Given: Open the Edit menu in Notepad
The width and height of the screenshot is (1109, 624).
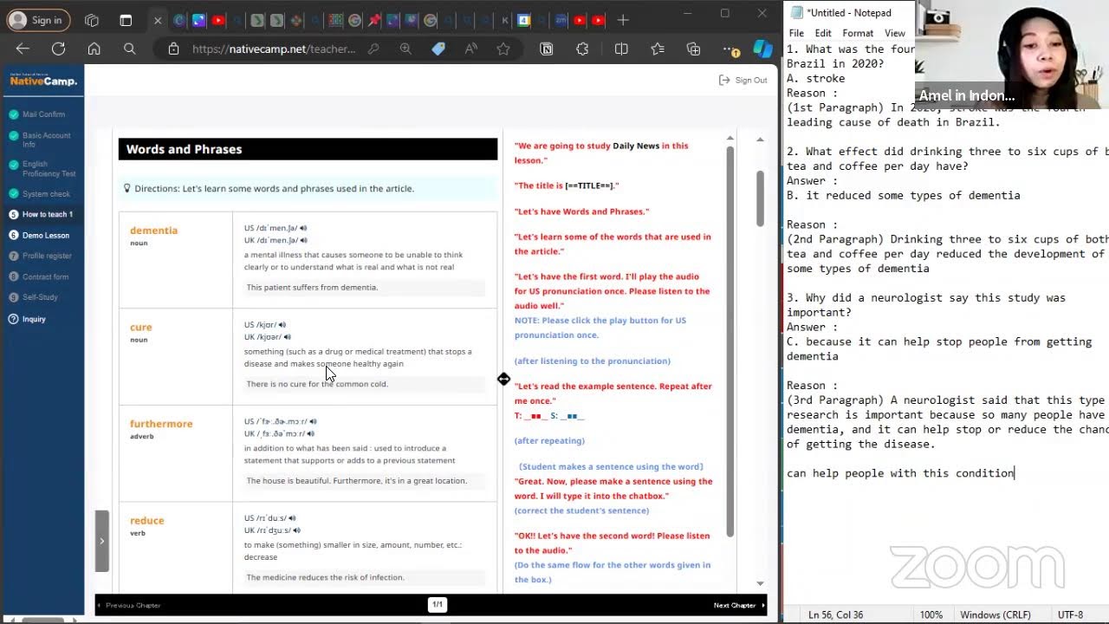Looking at the screenshot, I should coord(823,33).
